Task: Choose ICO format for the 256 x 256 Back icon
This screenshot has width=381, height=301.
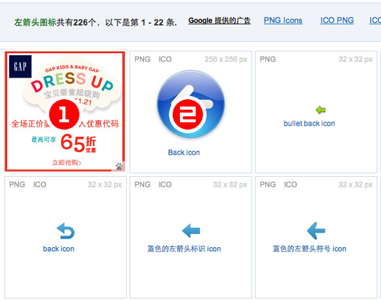Action: pyautogui.click(x=166, y=59)
